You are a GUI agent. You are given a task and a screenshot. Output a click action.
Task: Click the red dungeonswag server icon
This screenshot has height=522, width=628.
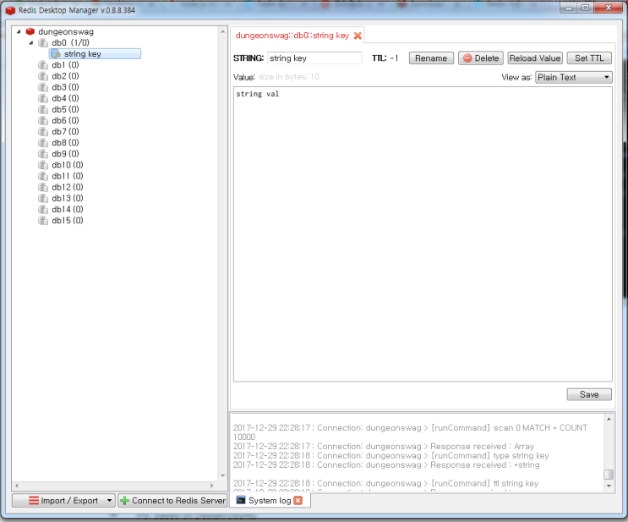point(30,31)
